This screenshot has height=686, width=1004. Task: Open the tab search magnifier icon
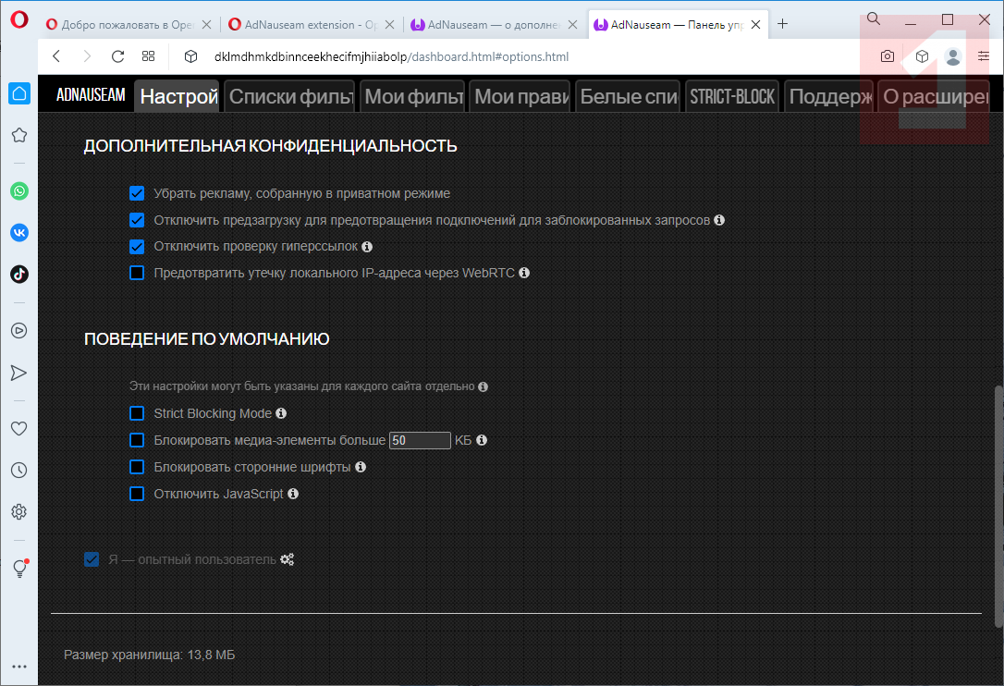[x=874, y=19]
